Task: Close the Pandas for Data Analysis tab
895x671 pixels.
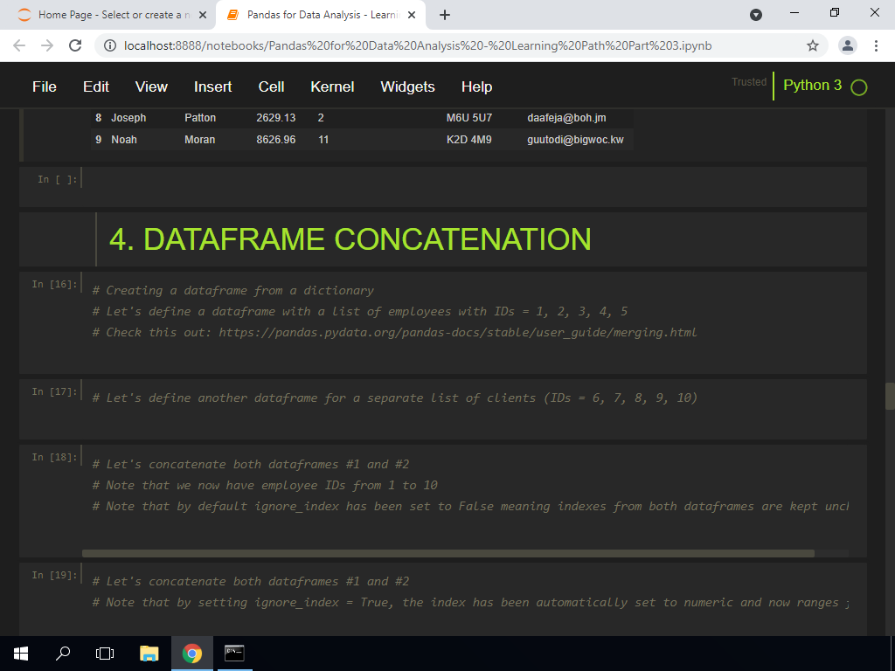Action: [x=412, y=15]
